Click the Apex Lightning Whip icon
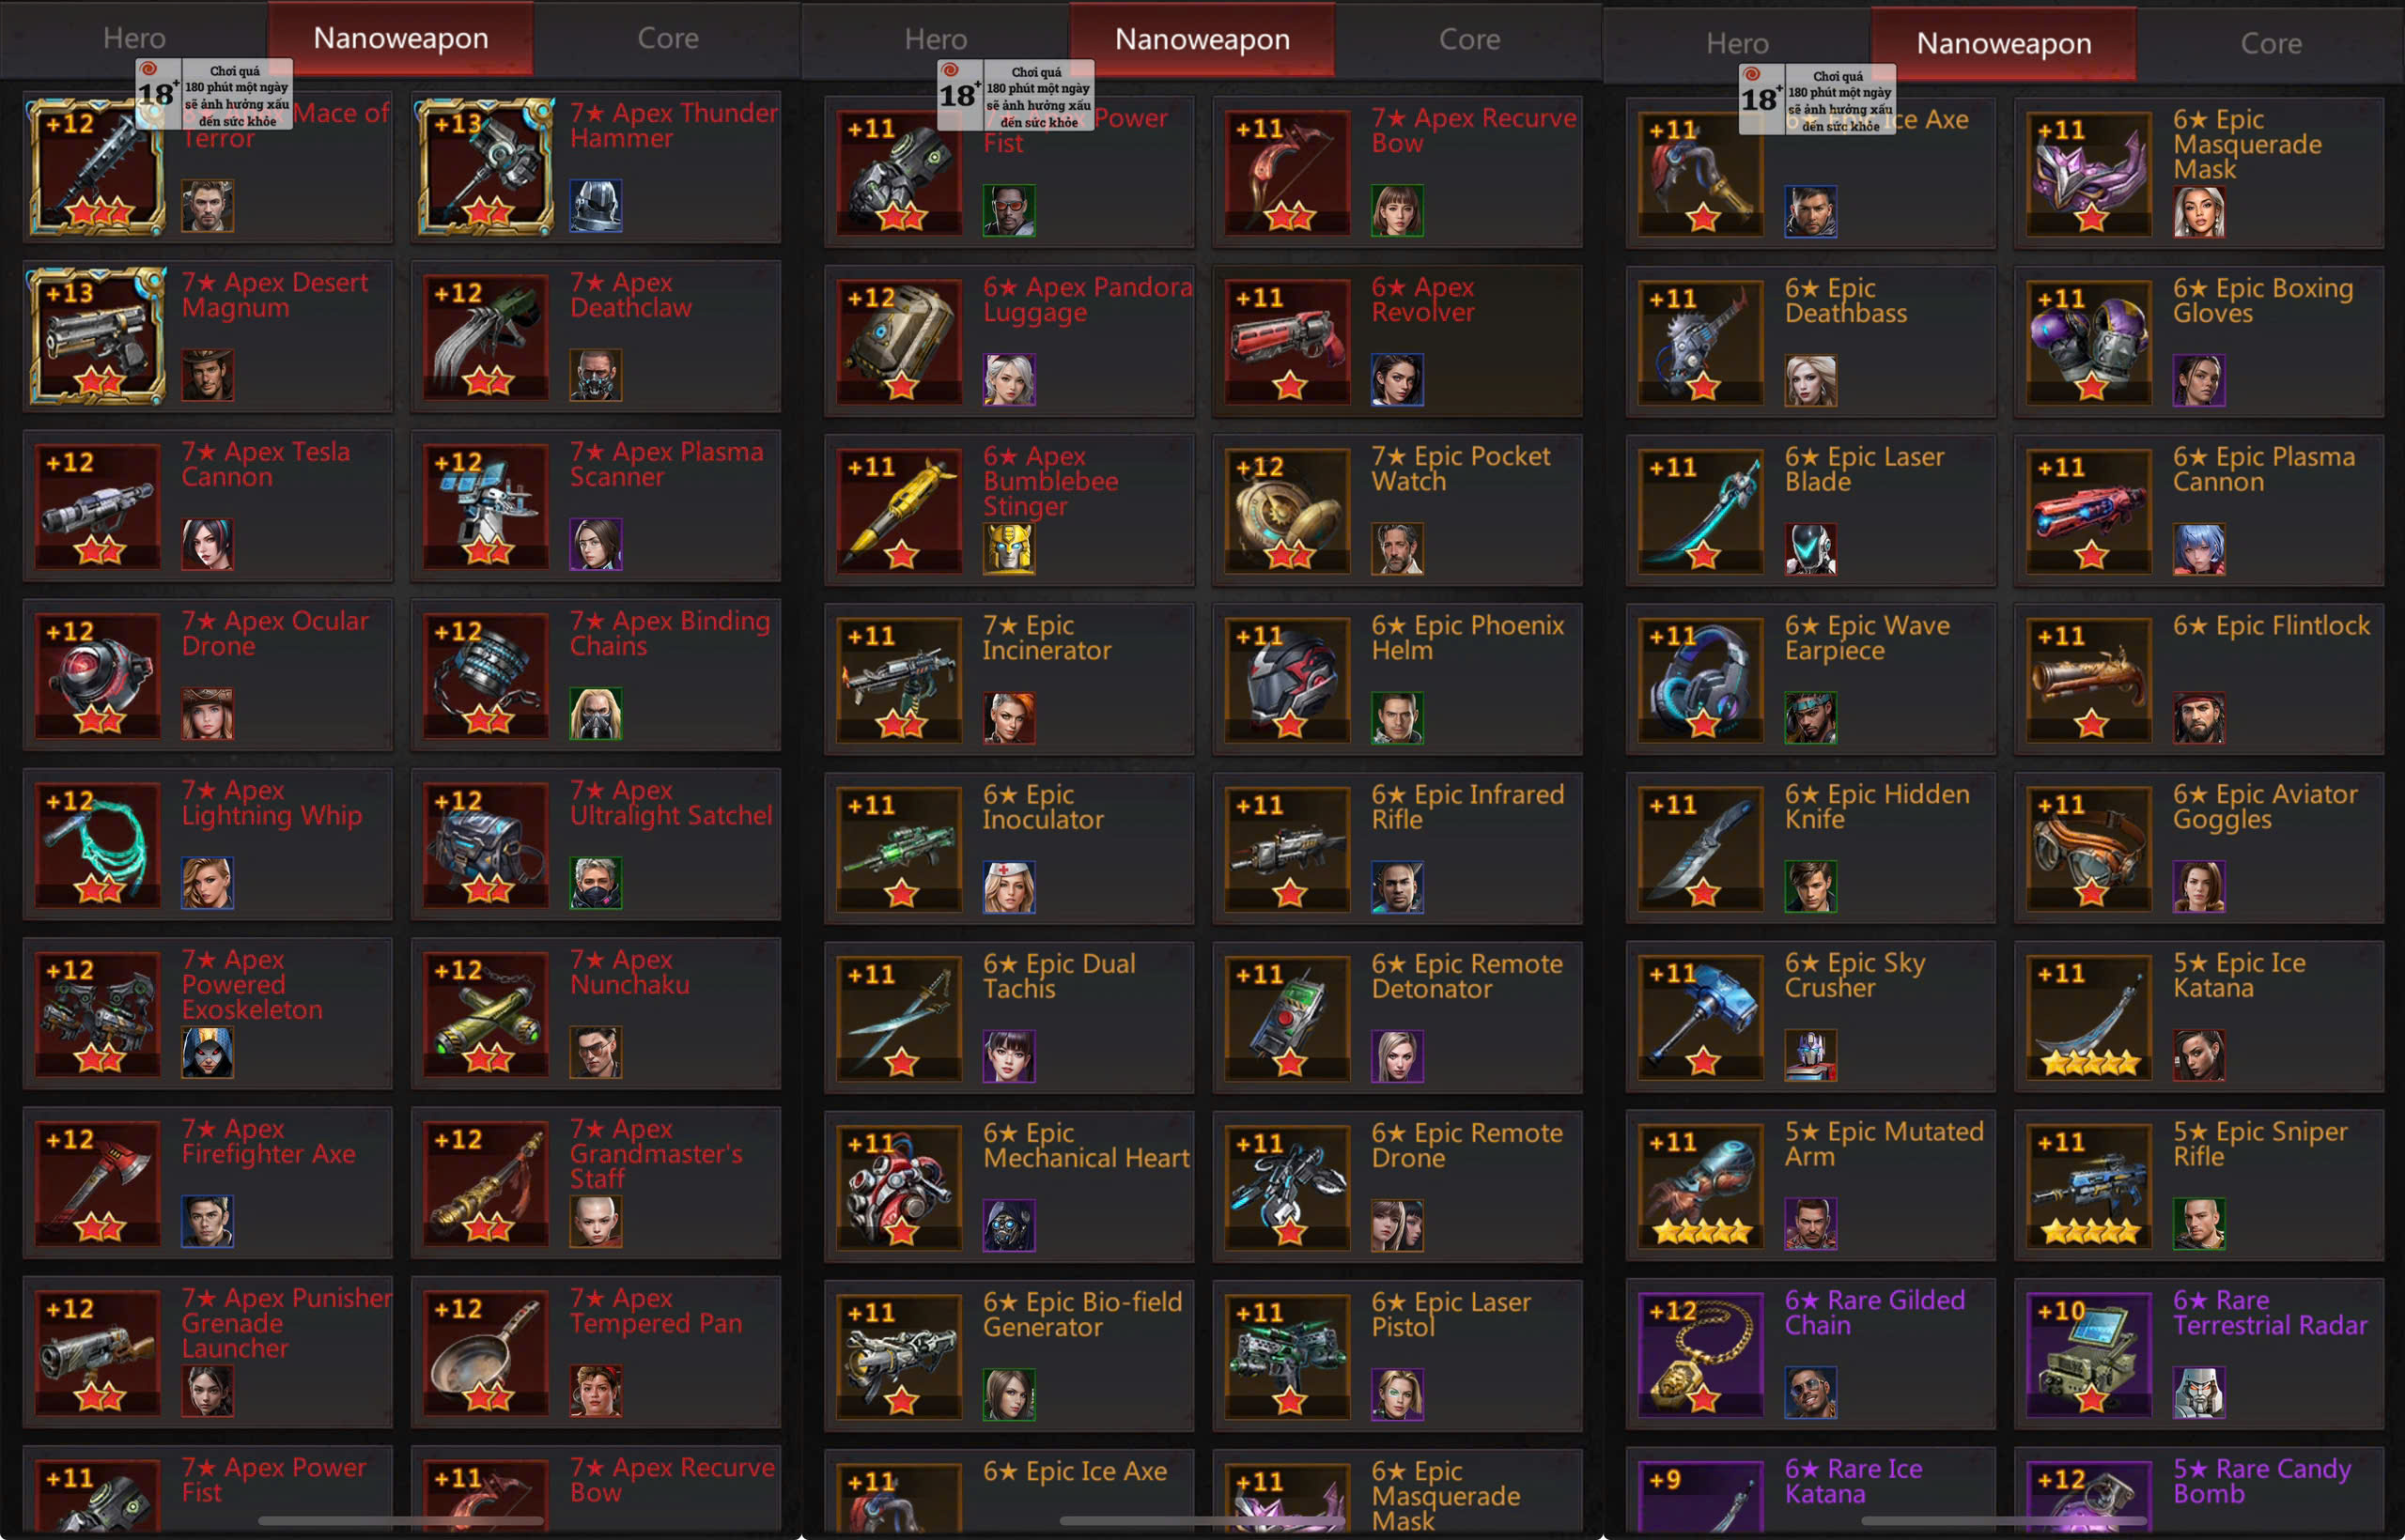 97,844
